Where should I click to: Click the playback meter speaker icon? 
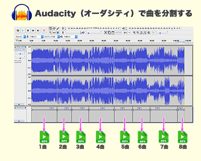pos(123,28)
